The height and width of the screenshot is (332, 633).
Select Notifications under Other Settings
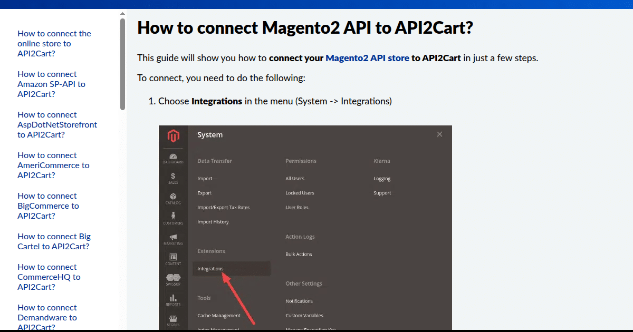(x=299, y=301)
